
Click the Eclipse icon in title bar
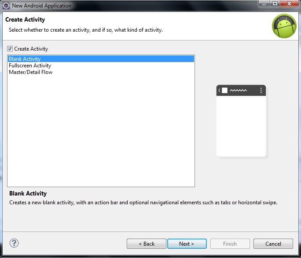(x=6, y=6)
